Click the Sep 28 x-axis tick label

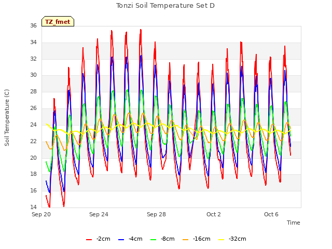tap(156, 214)
